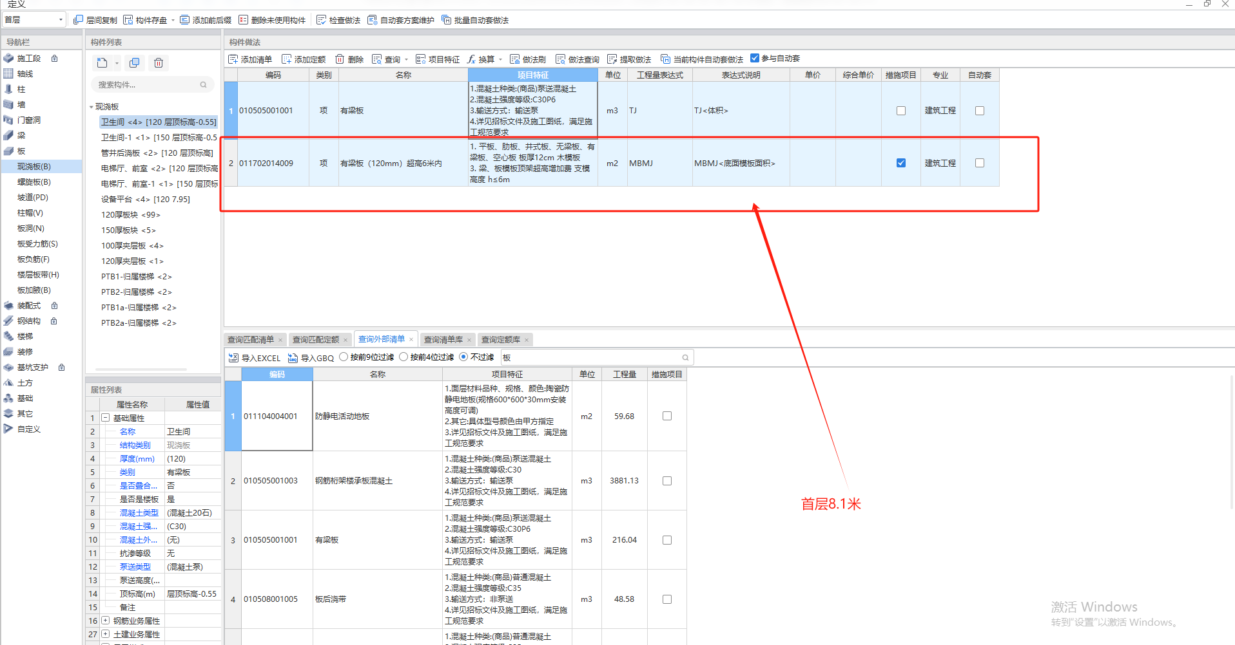The image size is (1235, 645).
Task: Check 措施项目 for 板后浇带 row
Action: 667,599
